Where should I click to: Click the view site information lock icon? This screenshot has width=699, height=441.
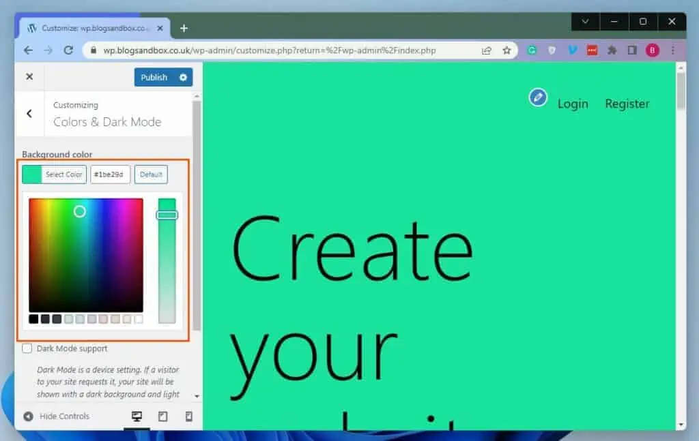click(x=93, y=50)
